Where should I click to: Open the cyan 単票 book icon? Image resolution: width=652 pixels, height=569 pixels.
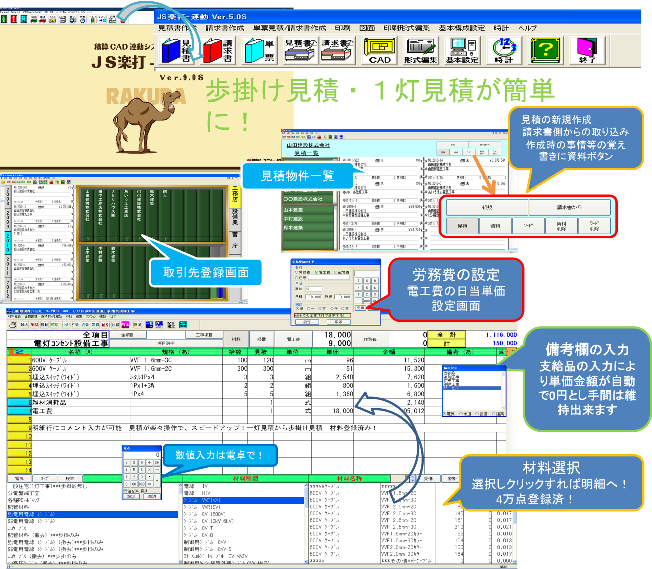[x=259, y=51]
